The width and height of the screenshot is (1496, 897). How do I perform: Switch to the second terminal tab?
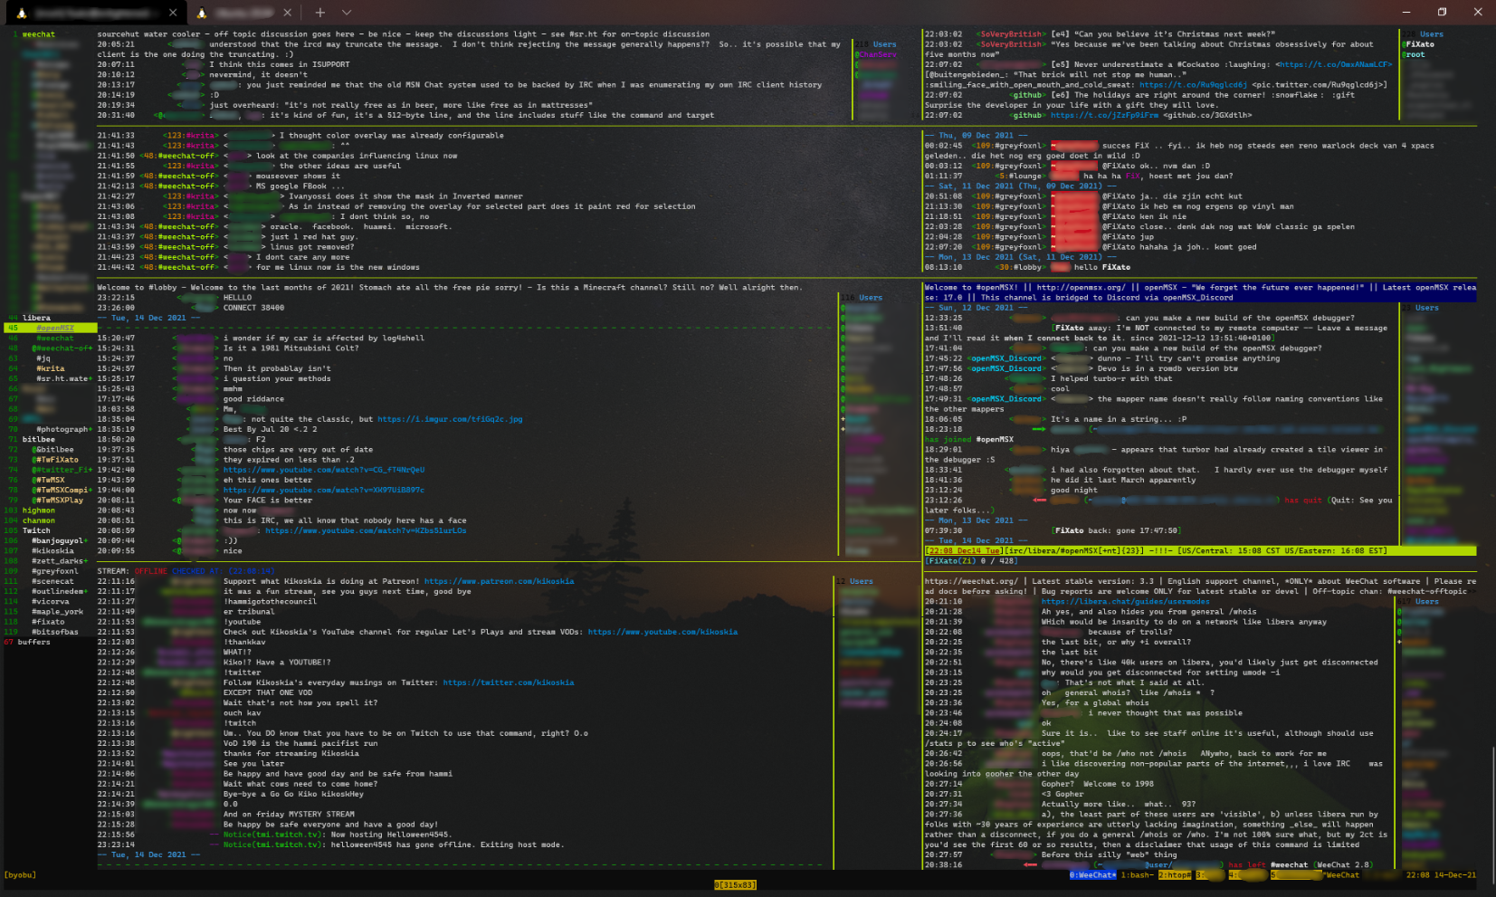(242, 13)
